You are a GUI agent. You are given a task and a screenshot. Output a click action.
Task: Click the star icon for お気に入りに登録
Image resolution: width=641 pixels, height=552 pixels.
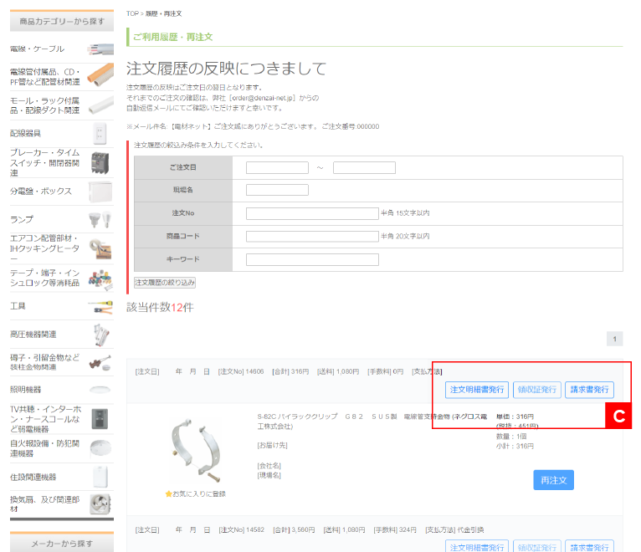point(168,494)
